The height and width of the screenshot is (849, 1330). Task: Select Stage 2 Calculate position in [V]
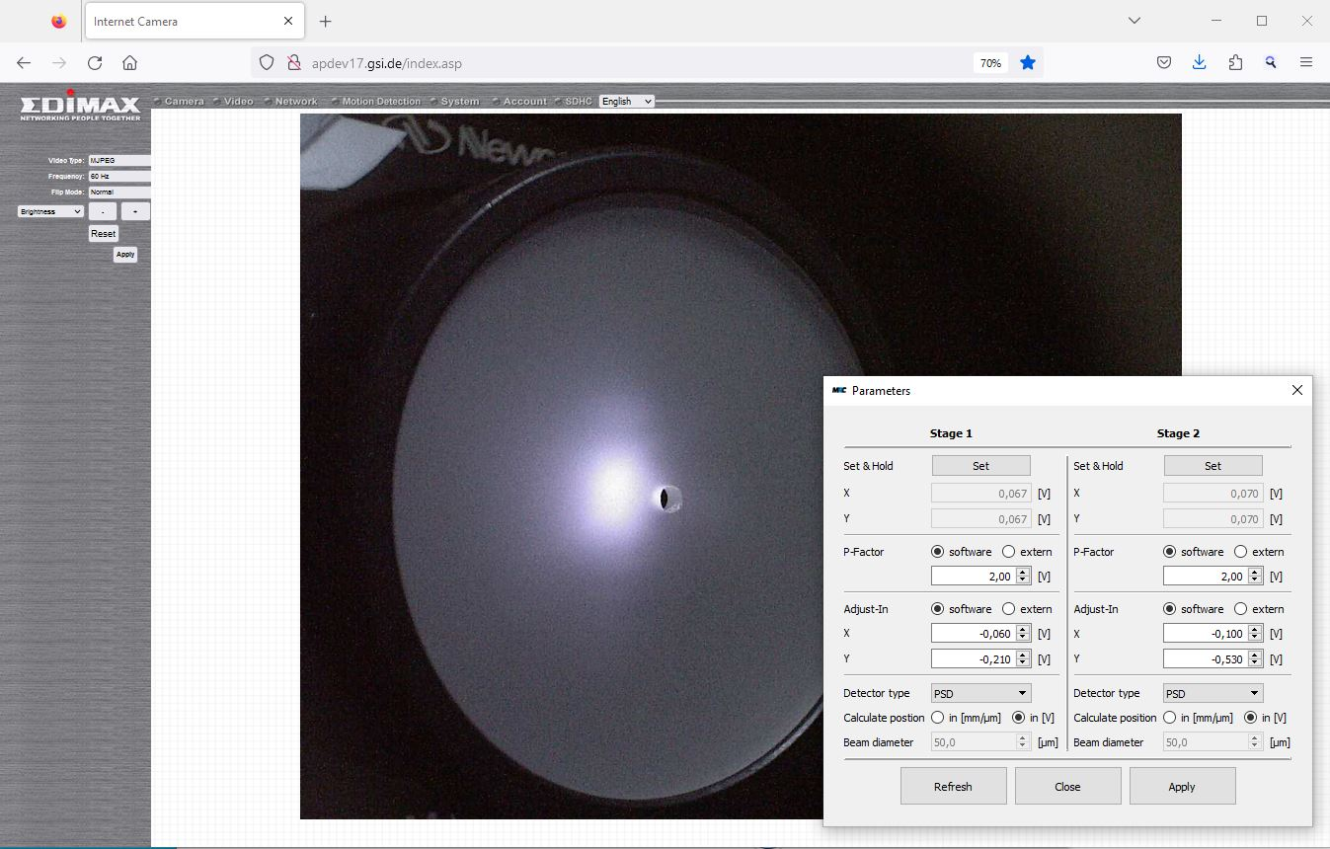click(x=1250, y=718)
